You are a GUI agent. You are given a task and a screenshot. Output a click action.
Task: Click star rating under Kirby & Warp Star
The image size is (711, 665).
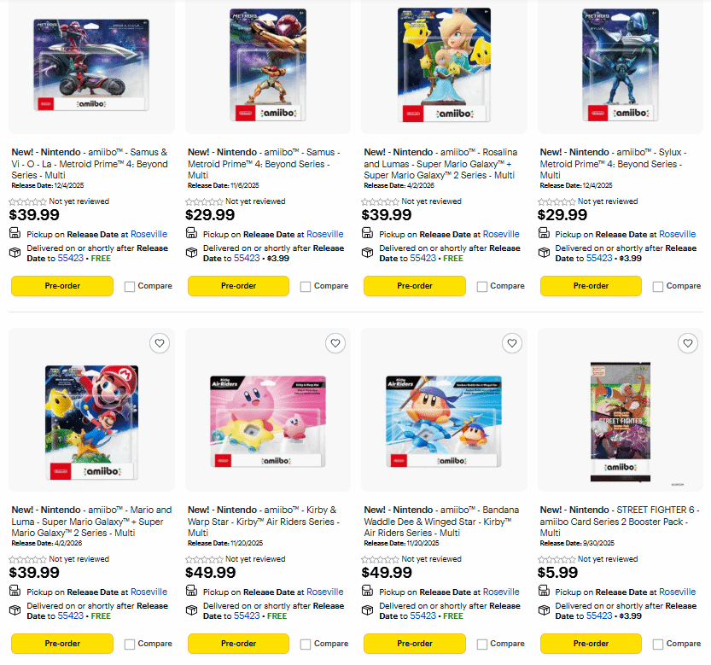click(x=205, y=559)
